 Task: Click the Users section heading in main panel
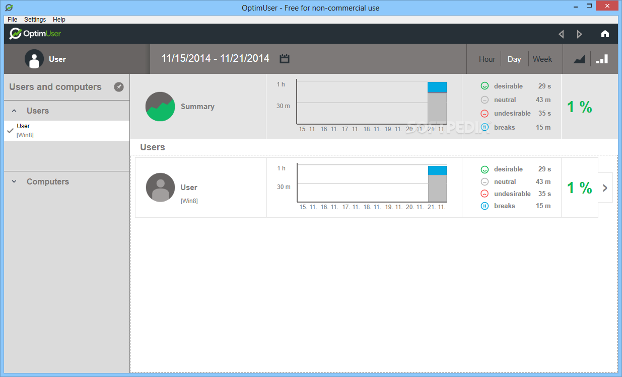[153, 147]
